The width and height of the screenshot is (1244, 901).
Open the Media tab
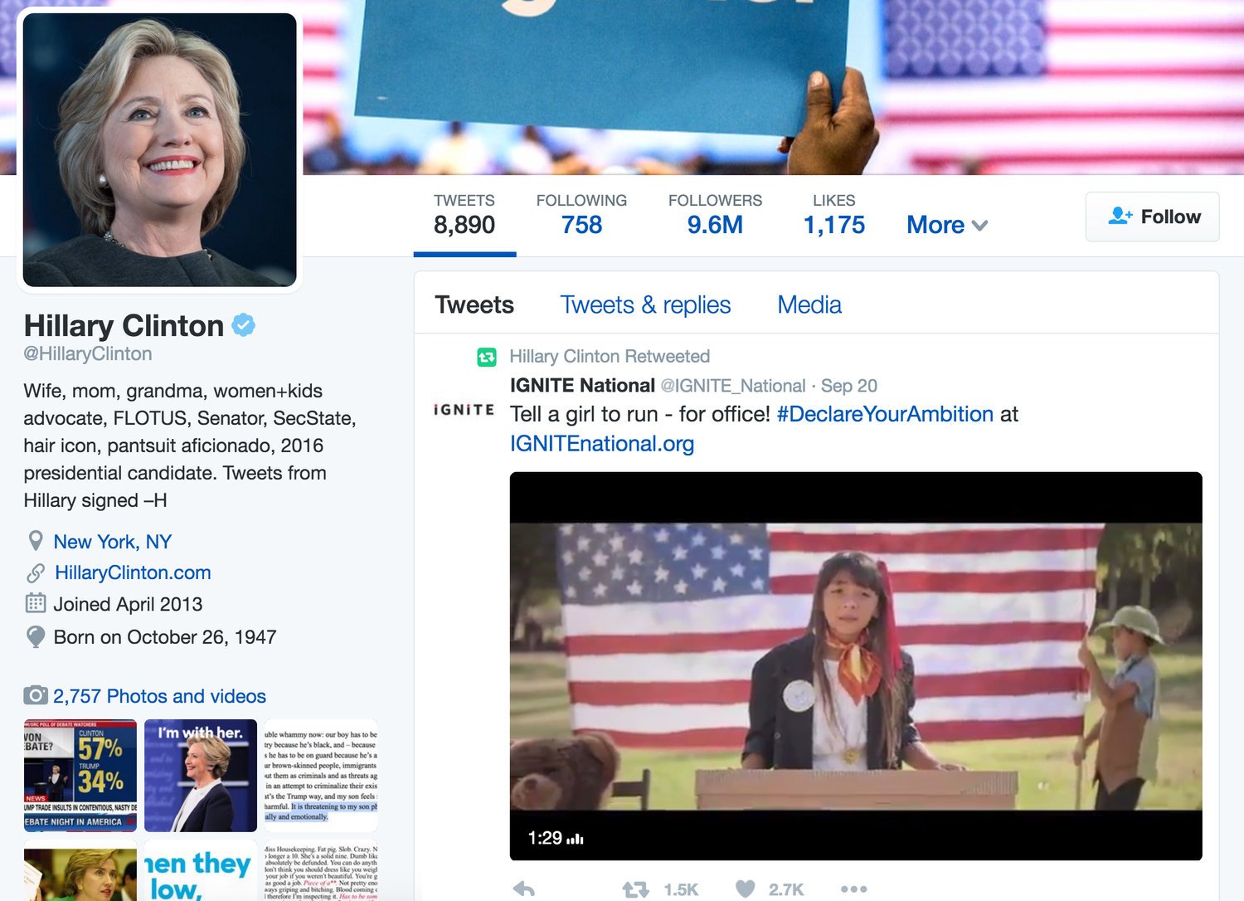coord(809,304)
